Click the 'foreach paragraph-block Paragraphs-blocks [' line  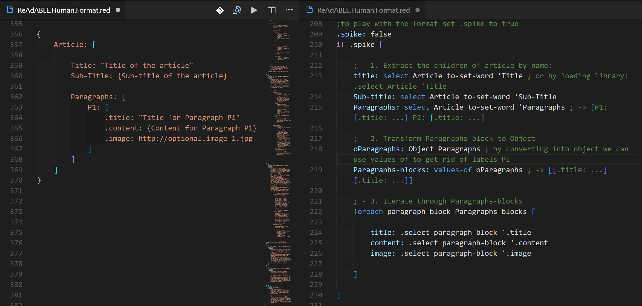click(x=444, y=212)
